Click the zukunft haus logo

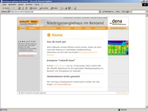(29, 22)
